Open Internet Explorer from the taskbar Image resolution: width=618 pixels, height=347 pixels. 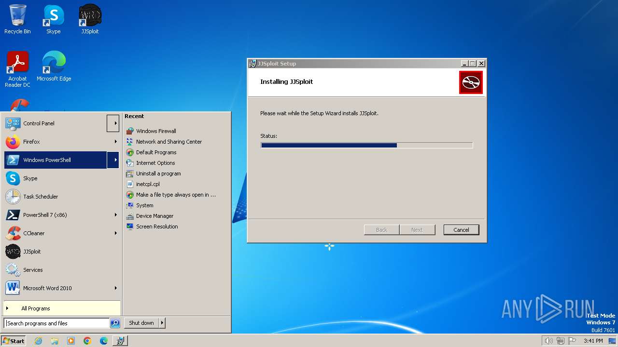pyautogui.click(x=38, y=341)
